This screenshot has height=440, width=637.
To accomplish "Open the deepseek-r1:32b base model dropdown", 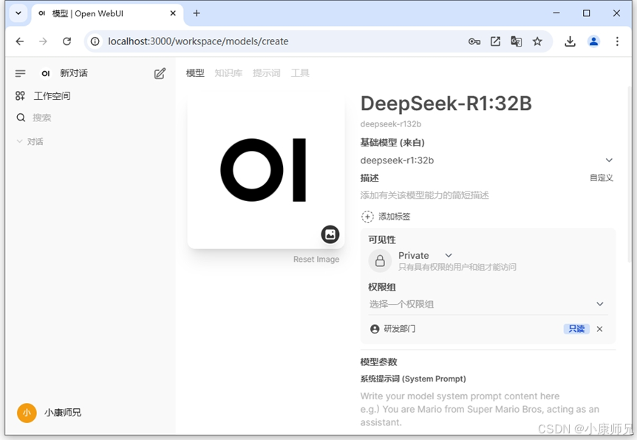I will [x=609, y=160].
